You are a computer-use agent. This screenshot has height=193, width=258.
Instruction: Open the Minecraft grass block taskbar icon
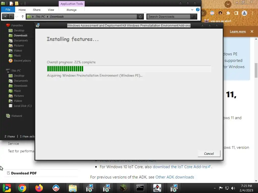[123, 188]
